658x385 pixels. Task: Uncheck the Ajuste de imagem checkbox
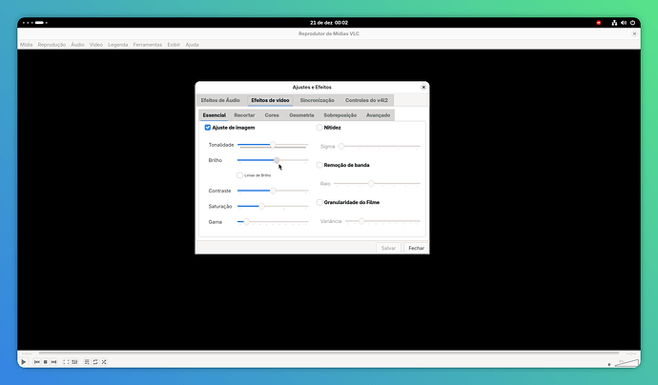coord(208,127)
